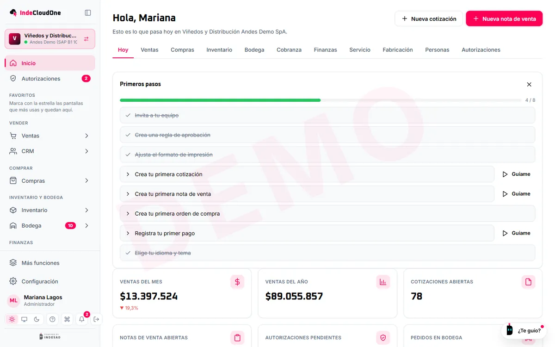Click the Cotizaciones abiertas value 78

(417, 297)
